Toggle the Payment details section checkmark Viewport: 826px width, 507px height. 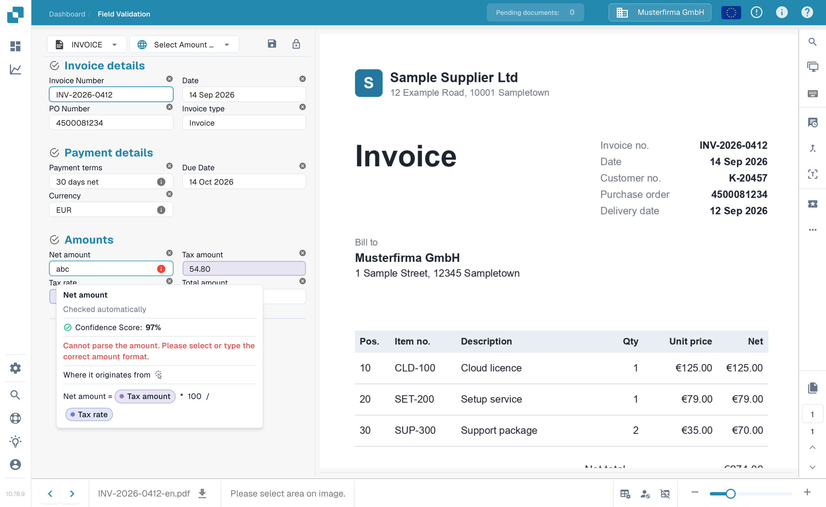(x=54, y=153)
